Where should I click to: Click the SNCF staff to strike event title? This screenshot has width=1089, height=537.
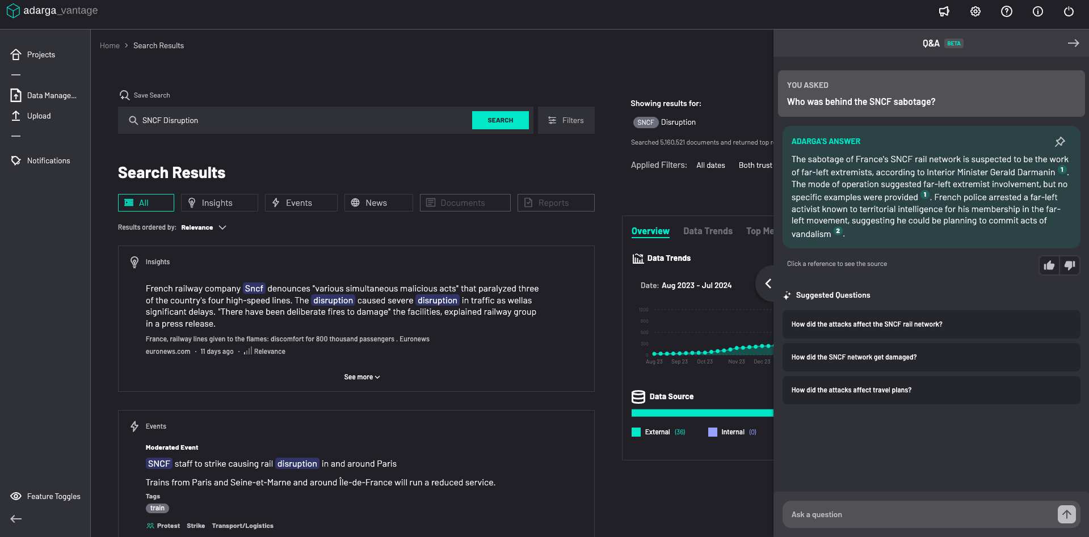pos(271,464)
